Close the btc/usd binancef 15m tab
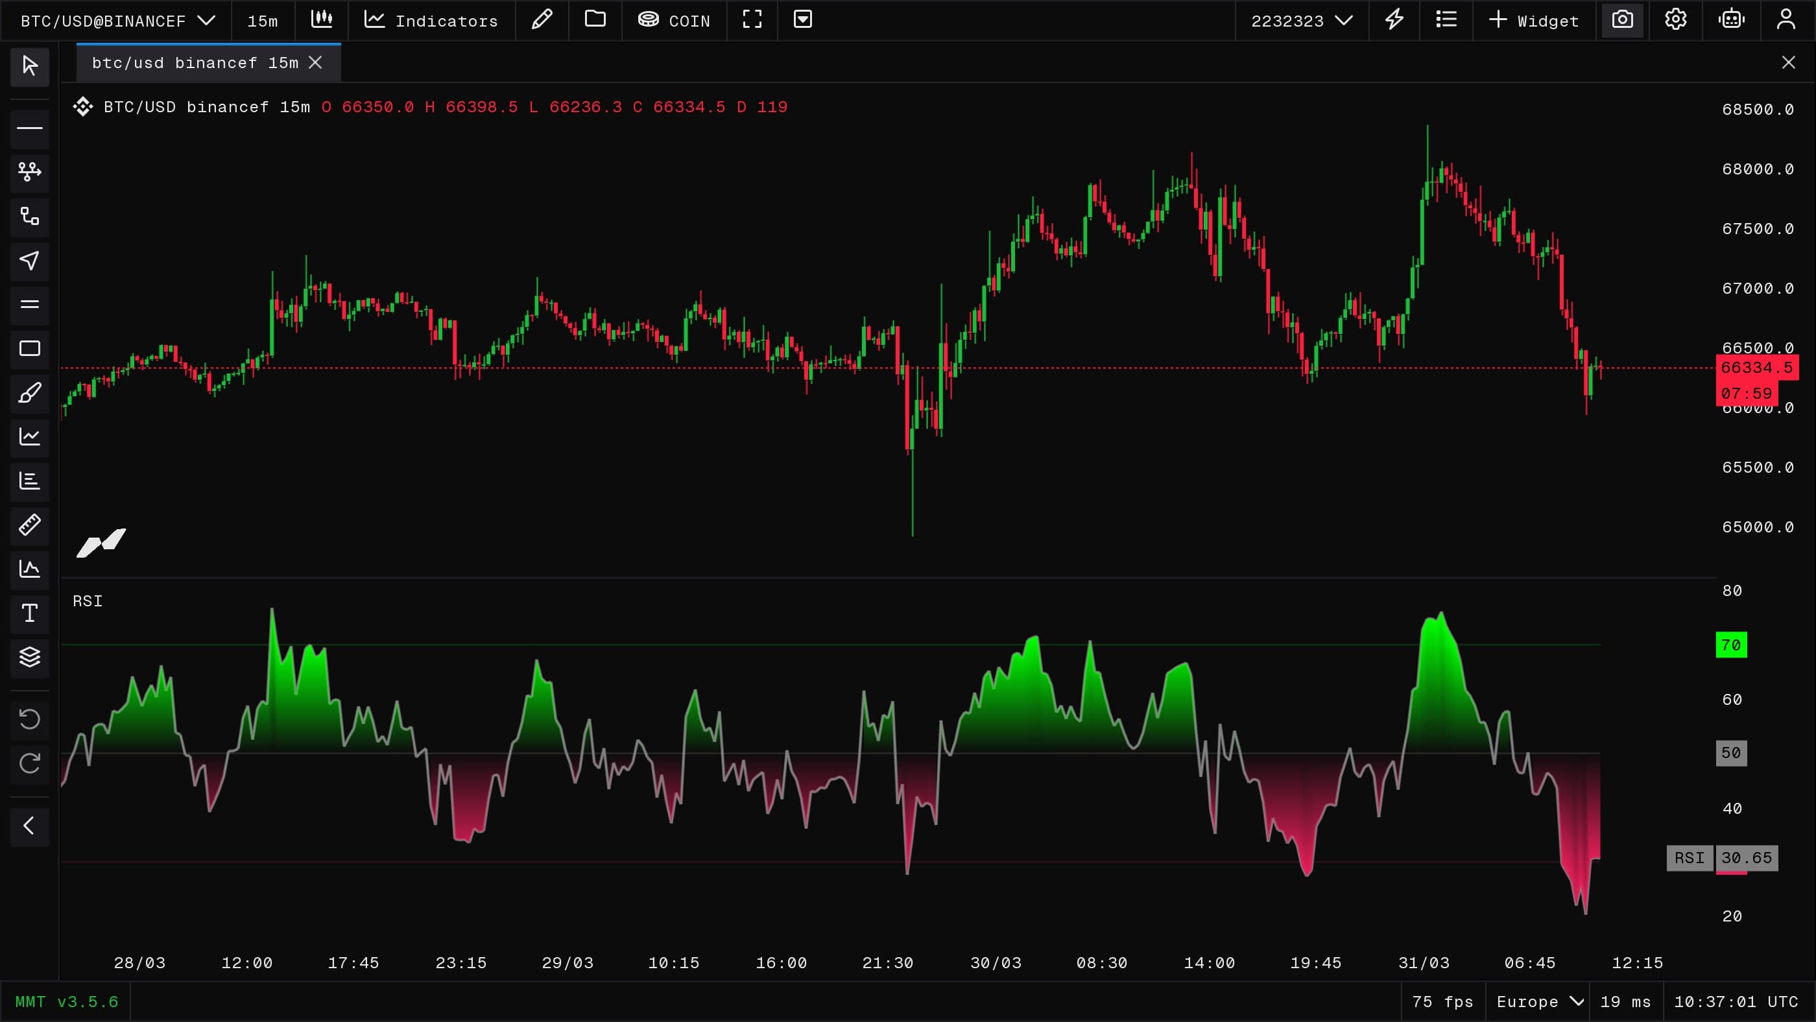 (x=316, y=63)
